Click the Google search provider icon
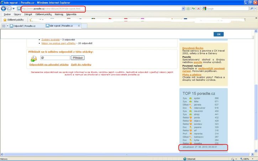258x161 pixels. click(x=205, y=9)
